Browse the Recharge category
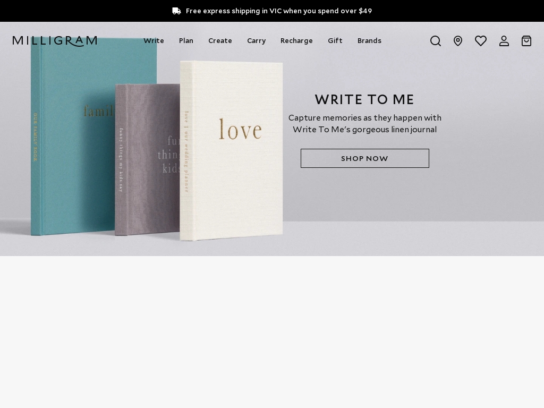This screenshot has height=408, width=544. pyautogui.click(x=296, y=41)
